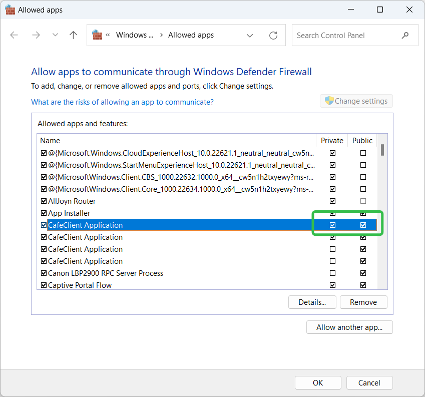Toggle Private for MicrosoftWindows.Client.CBS
425x397 pixels.
pos(332,177)
